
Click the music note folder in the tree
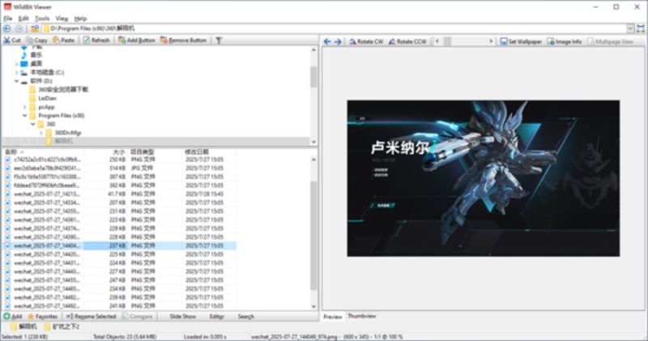point(24,54)
